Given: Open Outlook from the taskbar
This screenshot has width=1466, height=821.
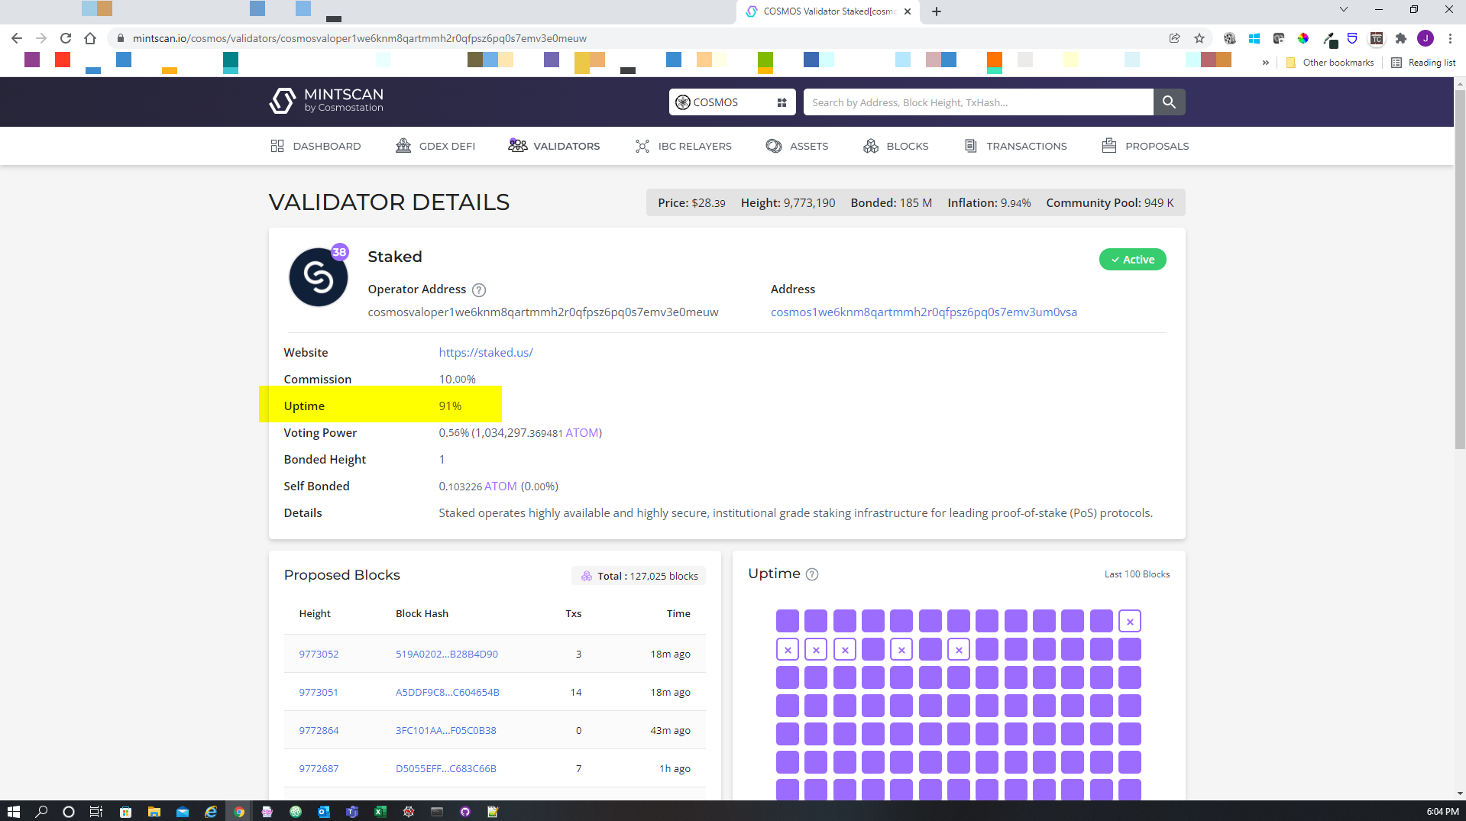Looking at the screenshot, I should pos(323,812).
